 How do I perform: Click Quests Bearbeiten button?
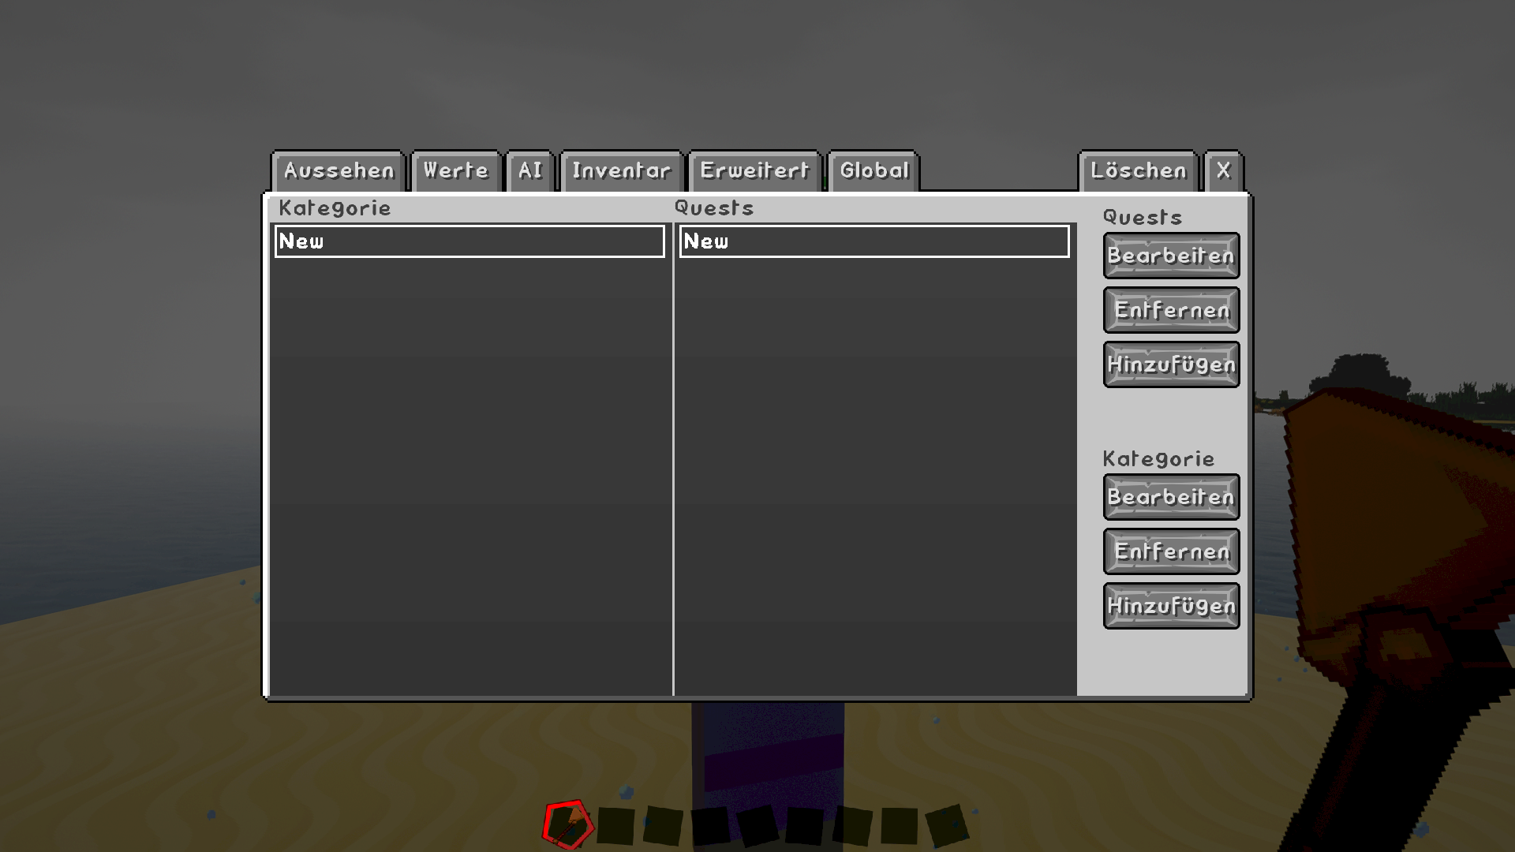coord(1169,254)
